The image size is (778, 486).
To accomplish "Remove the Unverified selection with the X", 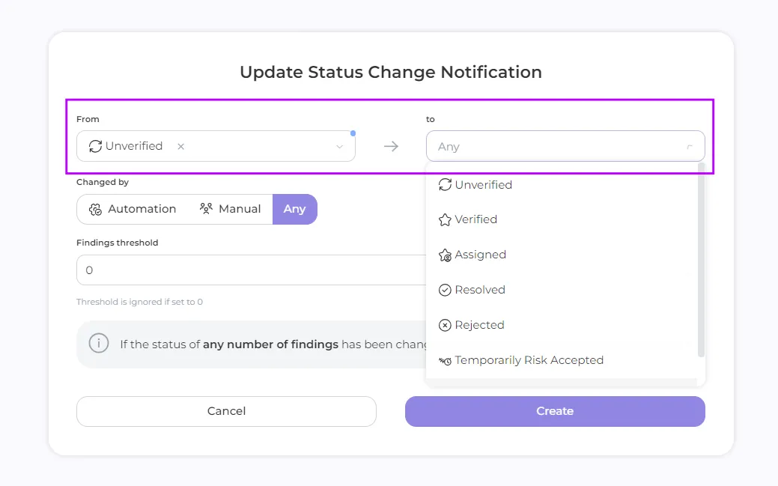I will click(x=180, y=147).
